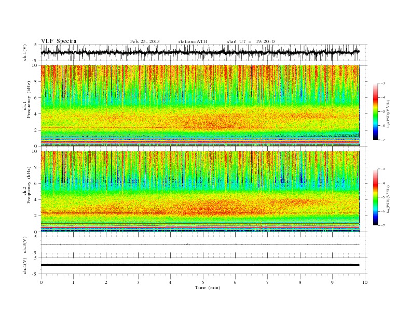Screen dimensions: 411x317
Task: Click the "10" tick on the time axis
Action: [365, 282]
